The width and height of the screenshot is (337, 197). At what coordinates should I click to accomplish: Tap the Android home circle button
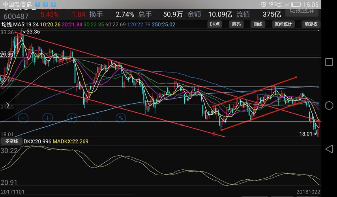coord(329,106)
